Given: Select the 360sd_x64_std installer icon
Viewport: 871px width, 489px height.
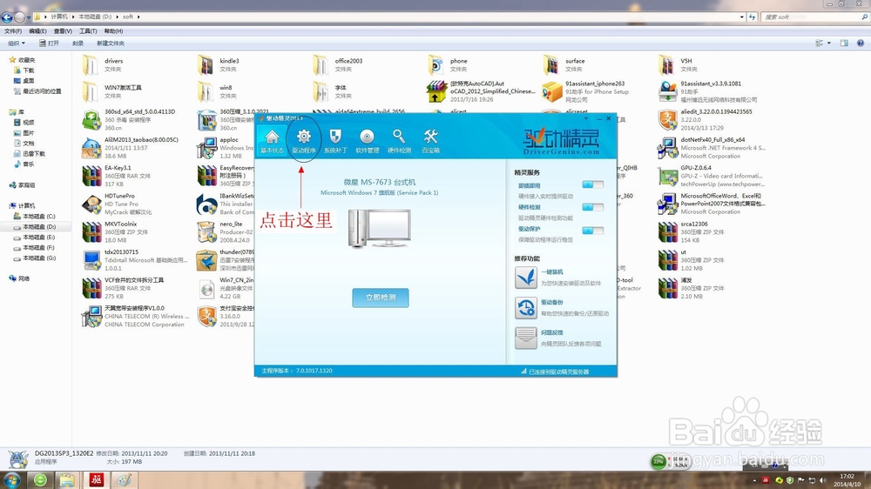Looking at the screenshot, I should [91, 120].
